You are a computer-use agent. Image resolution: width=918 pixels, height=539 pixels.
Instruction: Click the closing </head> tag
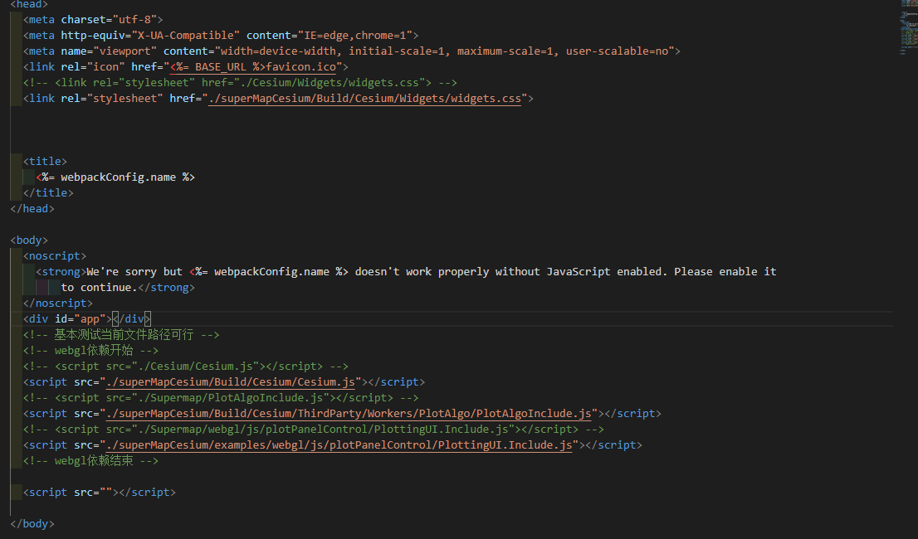[32, 209]
